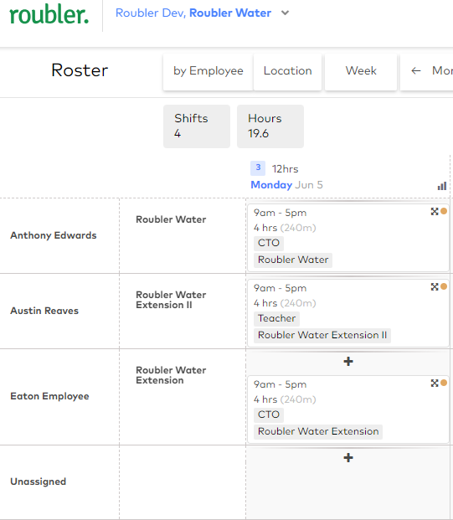Image resolution: width=453 pixels, height=520 pixels.
Task: Click the Shifts 4 summary tile
Action: (197, 126)
